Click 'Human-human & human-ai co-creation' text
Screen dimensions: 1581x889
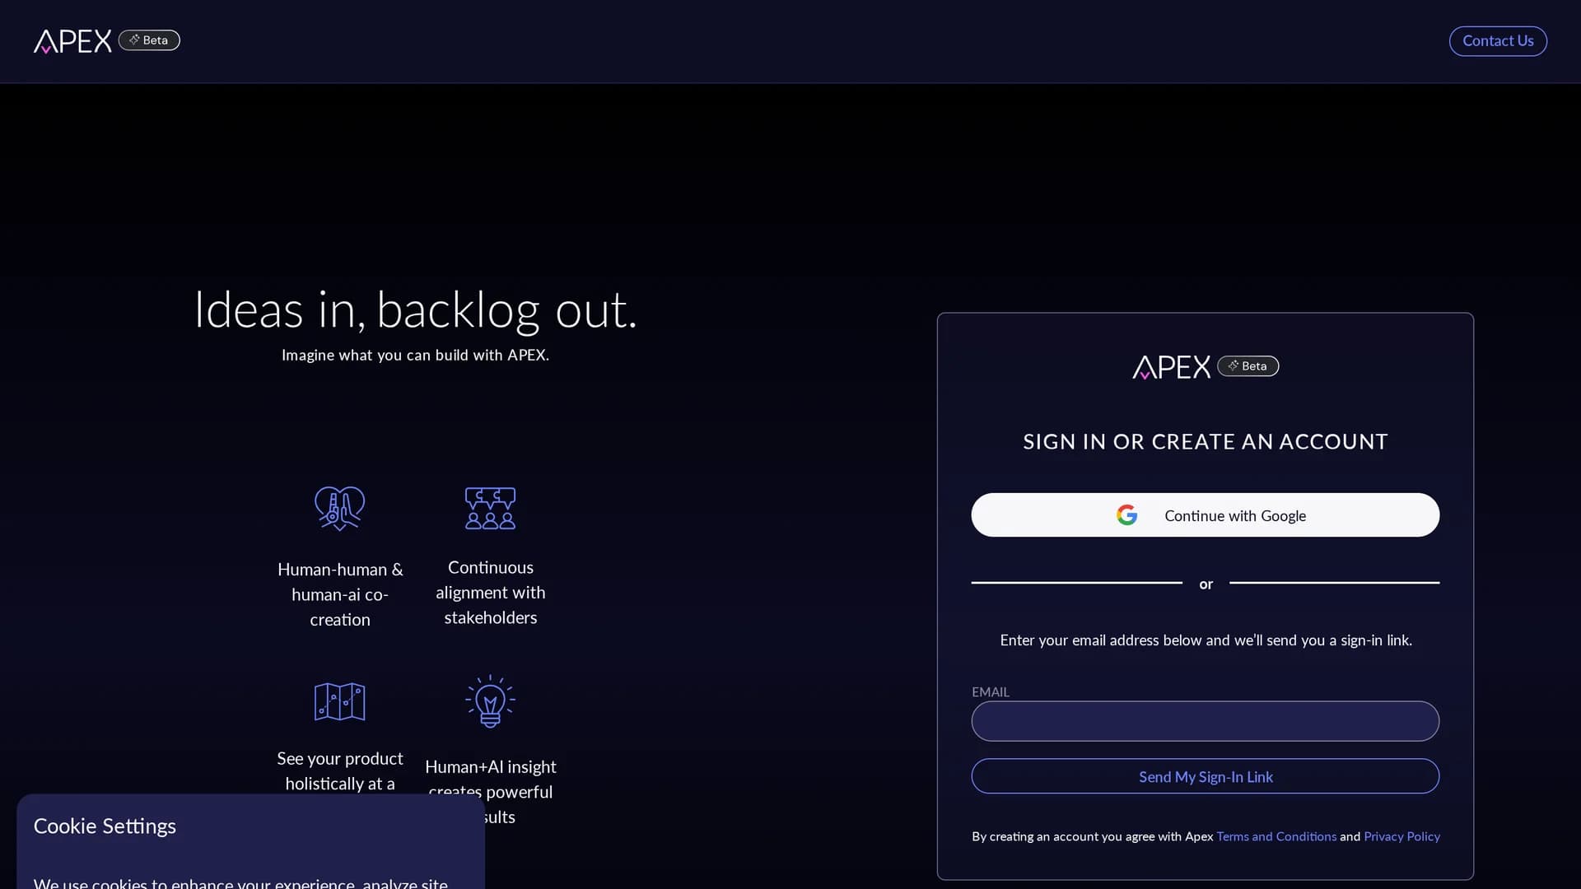(x=340, y=594)
